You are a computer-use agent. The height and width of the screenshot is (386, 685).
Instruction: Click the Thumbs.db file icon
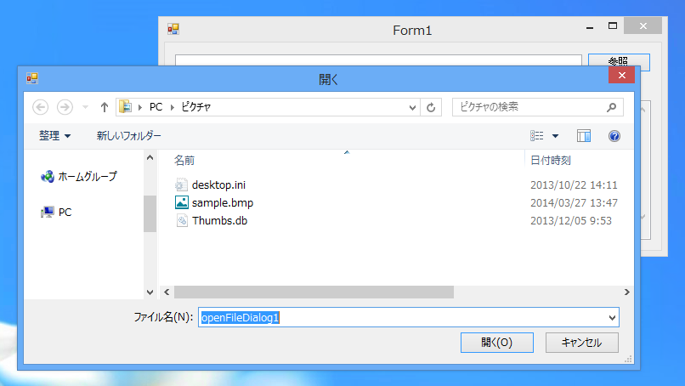point(182,220)
